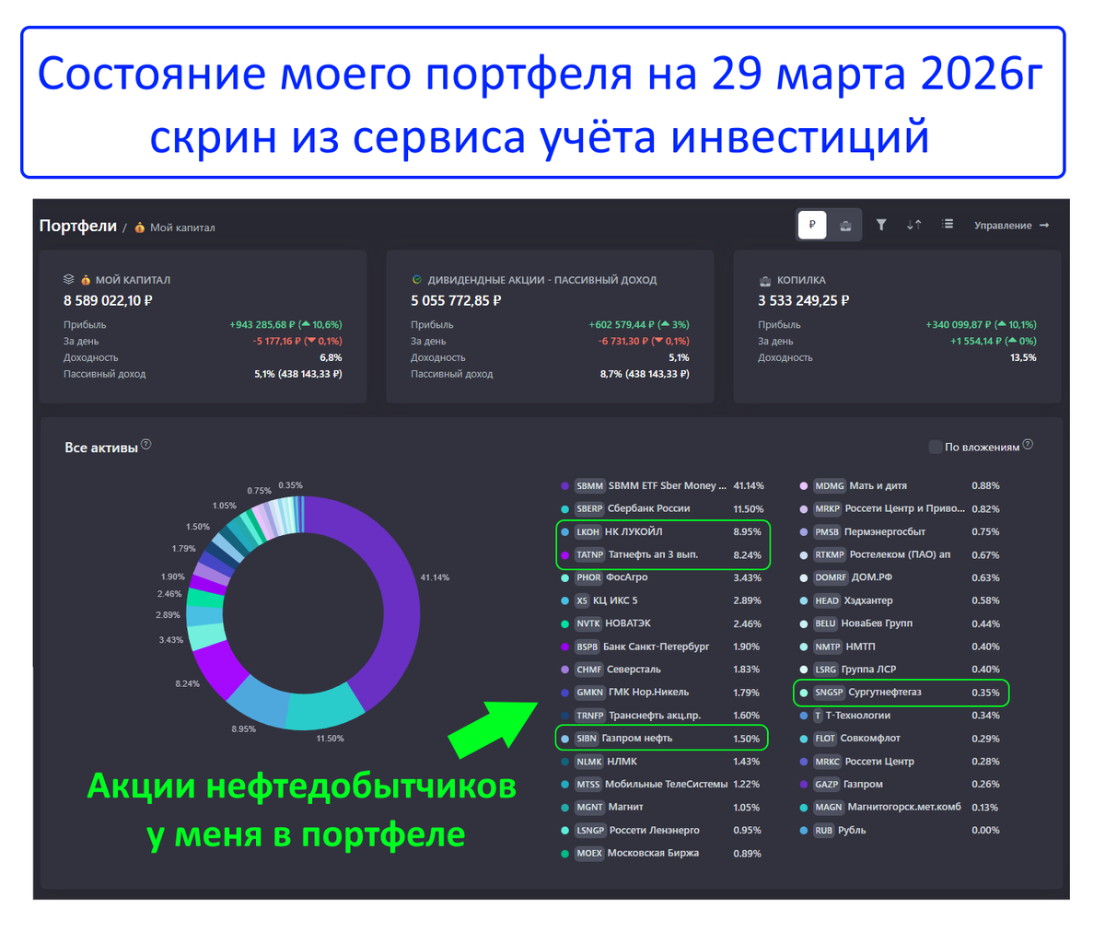Click the dividend portfolio round icon
Viewport: 1105px width, 932px height.
coord(416,279)
